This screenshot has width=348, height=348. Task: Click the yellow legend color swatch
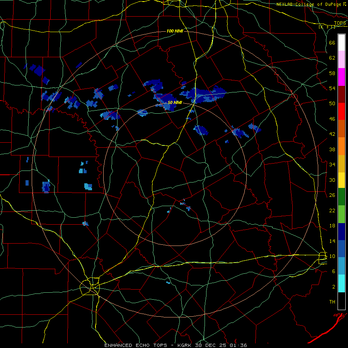341,180
